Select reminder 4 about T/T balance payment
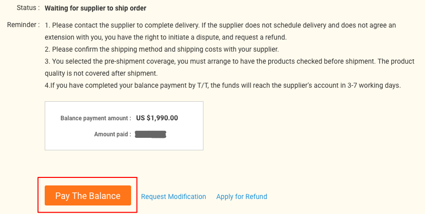425x214 pixels. pyautogui.click(x=223, y=86)
